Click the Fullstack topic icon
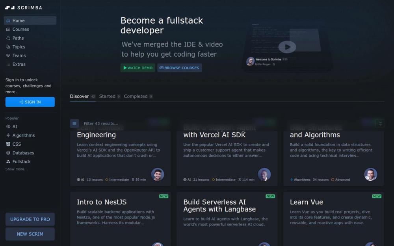 (8, 162)
